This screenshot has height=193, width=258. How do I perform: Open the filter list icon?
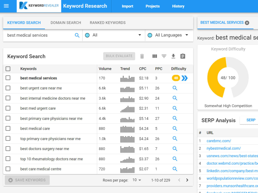164,56
